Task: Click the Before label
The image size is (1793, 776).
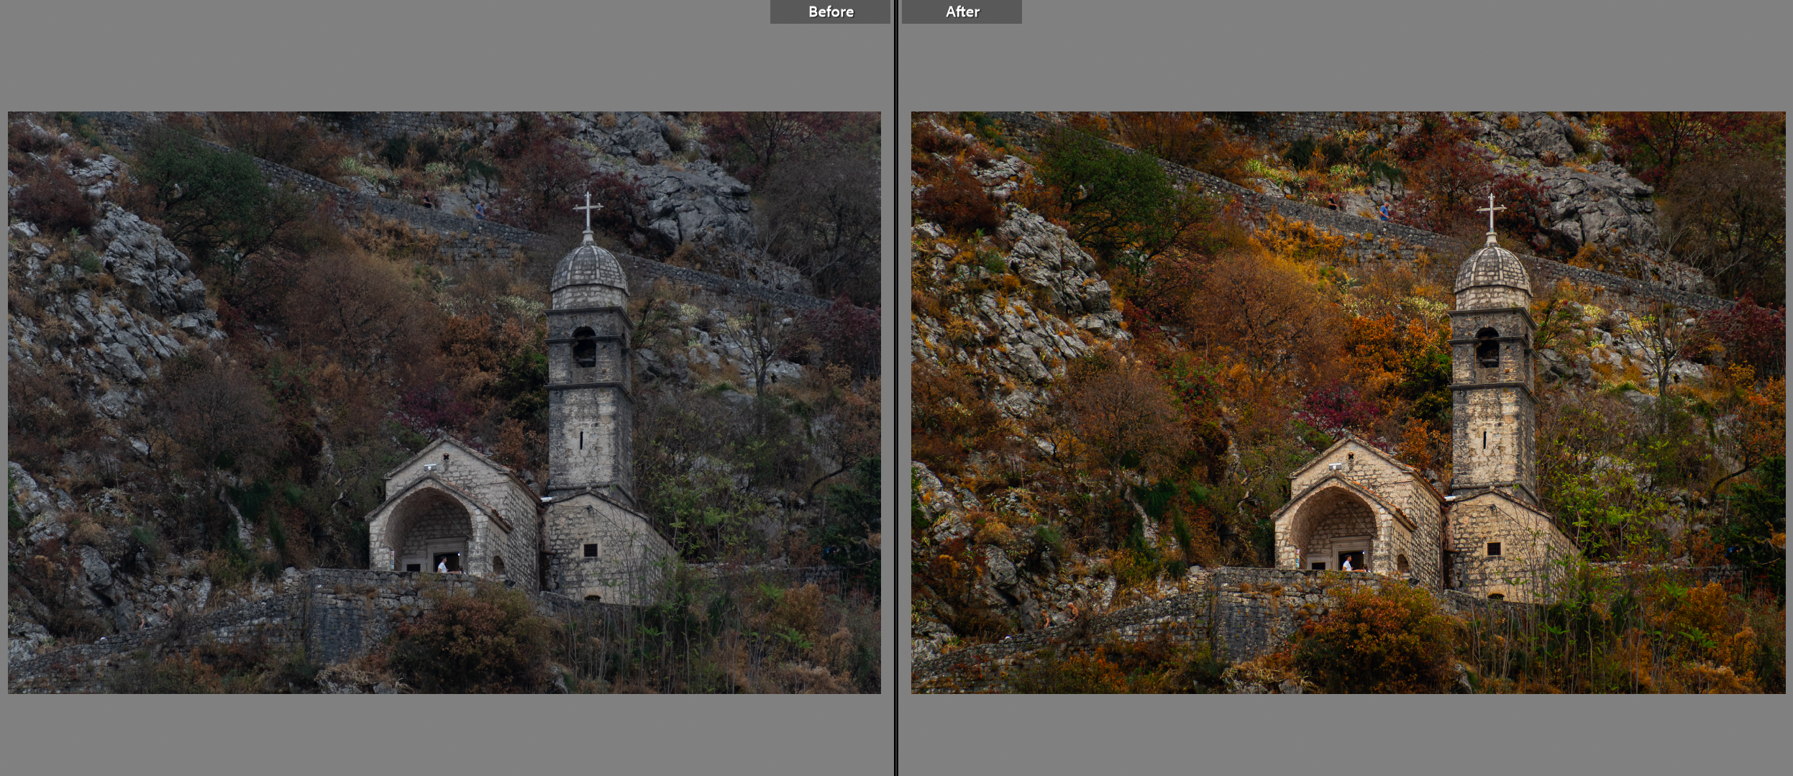Action: 830,12
